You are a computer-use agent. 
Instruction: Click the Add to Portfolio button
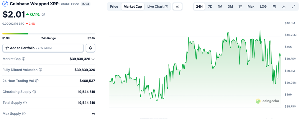coord(43,48)
